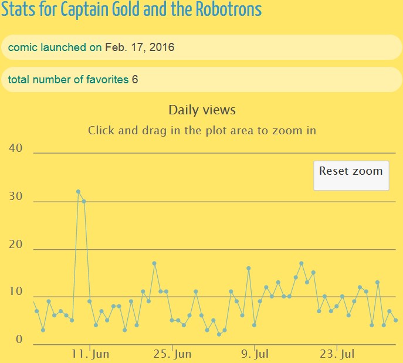Click the 30 y-axis label

[16, 197]
